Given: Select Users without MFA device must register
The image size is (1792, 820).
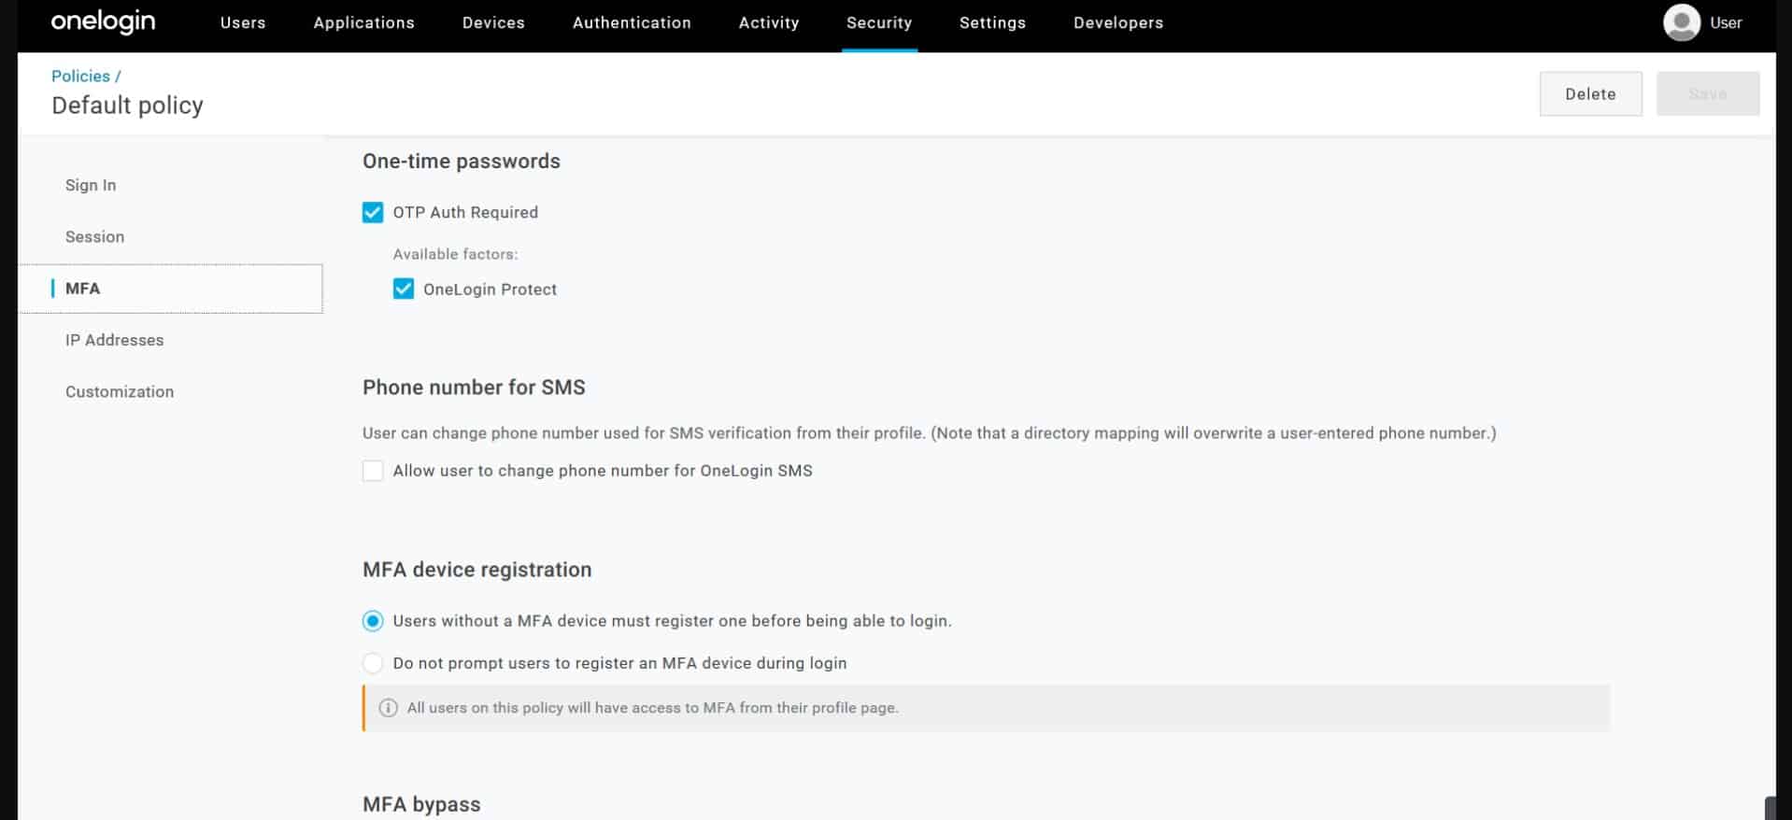Looking at the screenshot, I should 373,621.
